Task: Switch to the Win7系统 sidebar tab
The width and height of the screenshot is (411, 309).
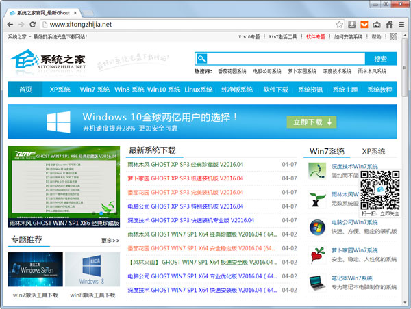Action: tap(327, 151)
